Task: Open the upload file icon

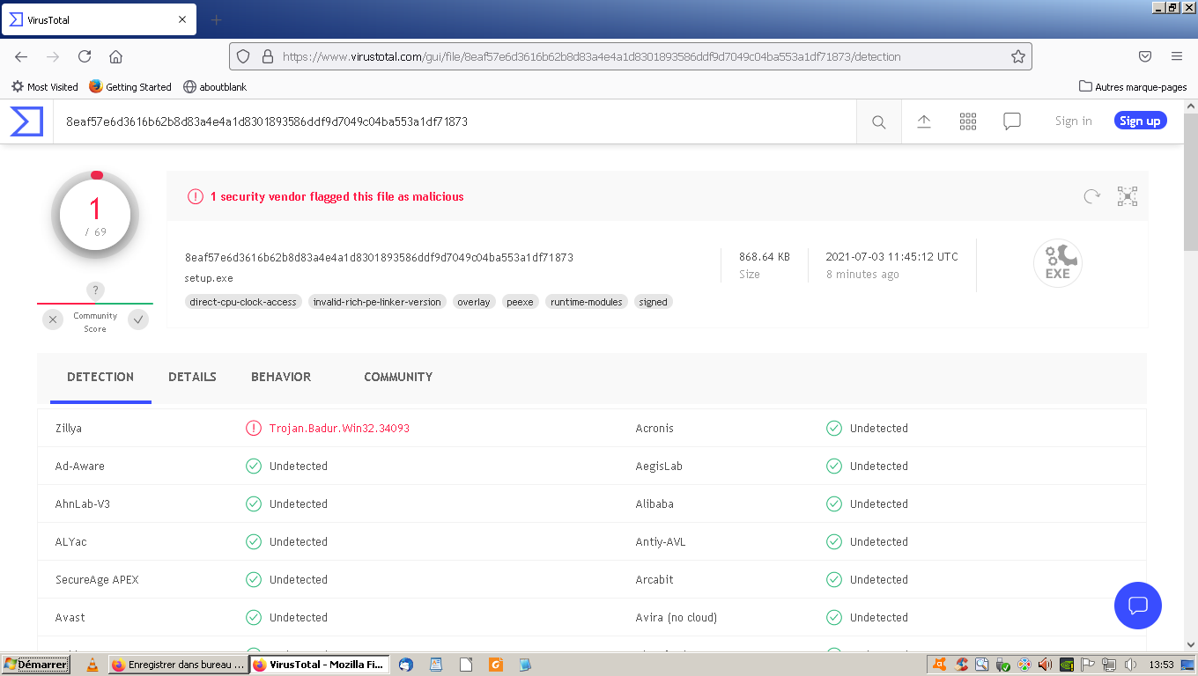Action: (x=924, y=121)
